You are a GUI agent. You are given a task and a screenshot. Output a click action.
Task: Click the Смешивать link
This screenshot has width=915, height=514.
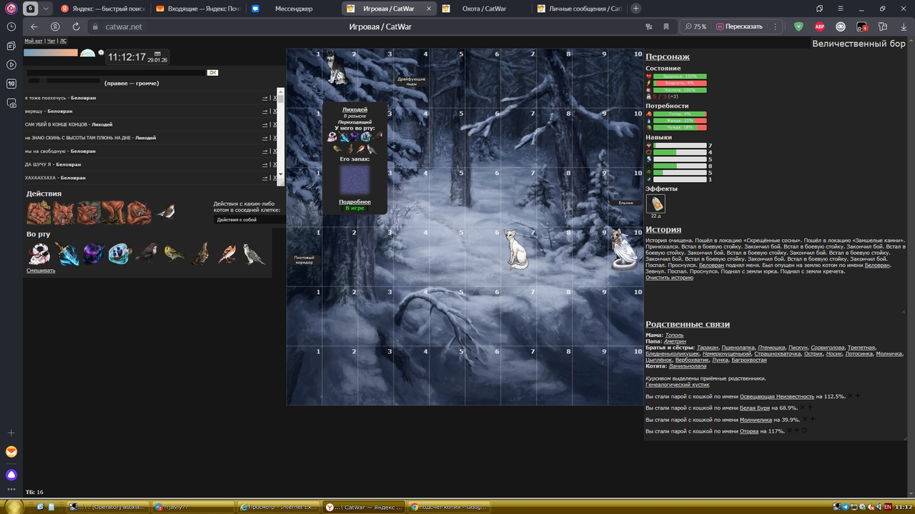tap(41, 271)
